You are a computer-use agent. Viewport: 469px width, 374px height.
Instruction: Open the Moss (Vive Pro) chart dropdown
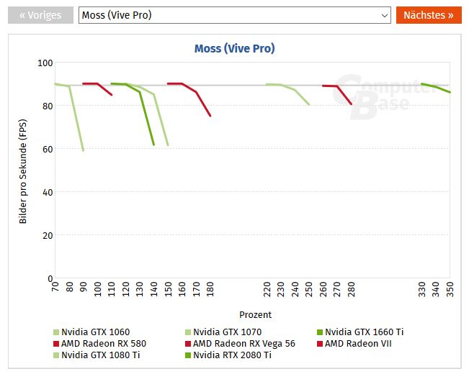(x=235, y=15)
